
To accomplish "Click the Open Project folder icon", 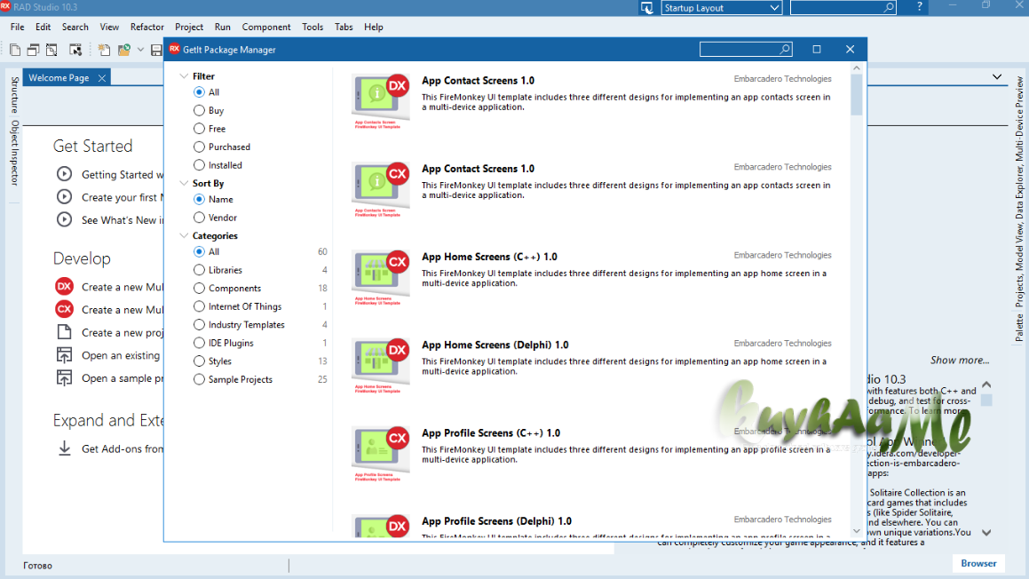I will pos(124,50).
